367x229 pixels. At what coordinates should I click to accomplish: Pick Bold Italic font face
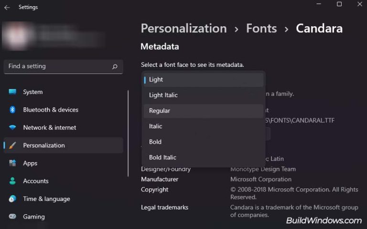point(204,157)
